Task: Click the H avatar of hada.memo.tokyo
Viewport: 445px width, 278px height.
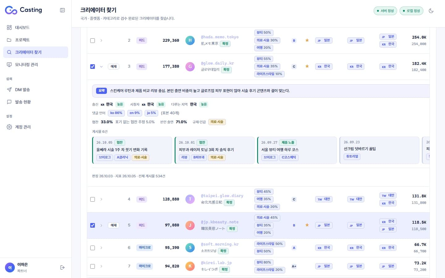Action: pos(190,40)
